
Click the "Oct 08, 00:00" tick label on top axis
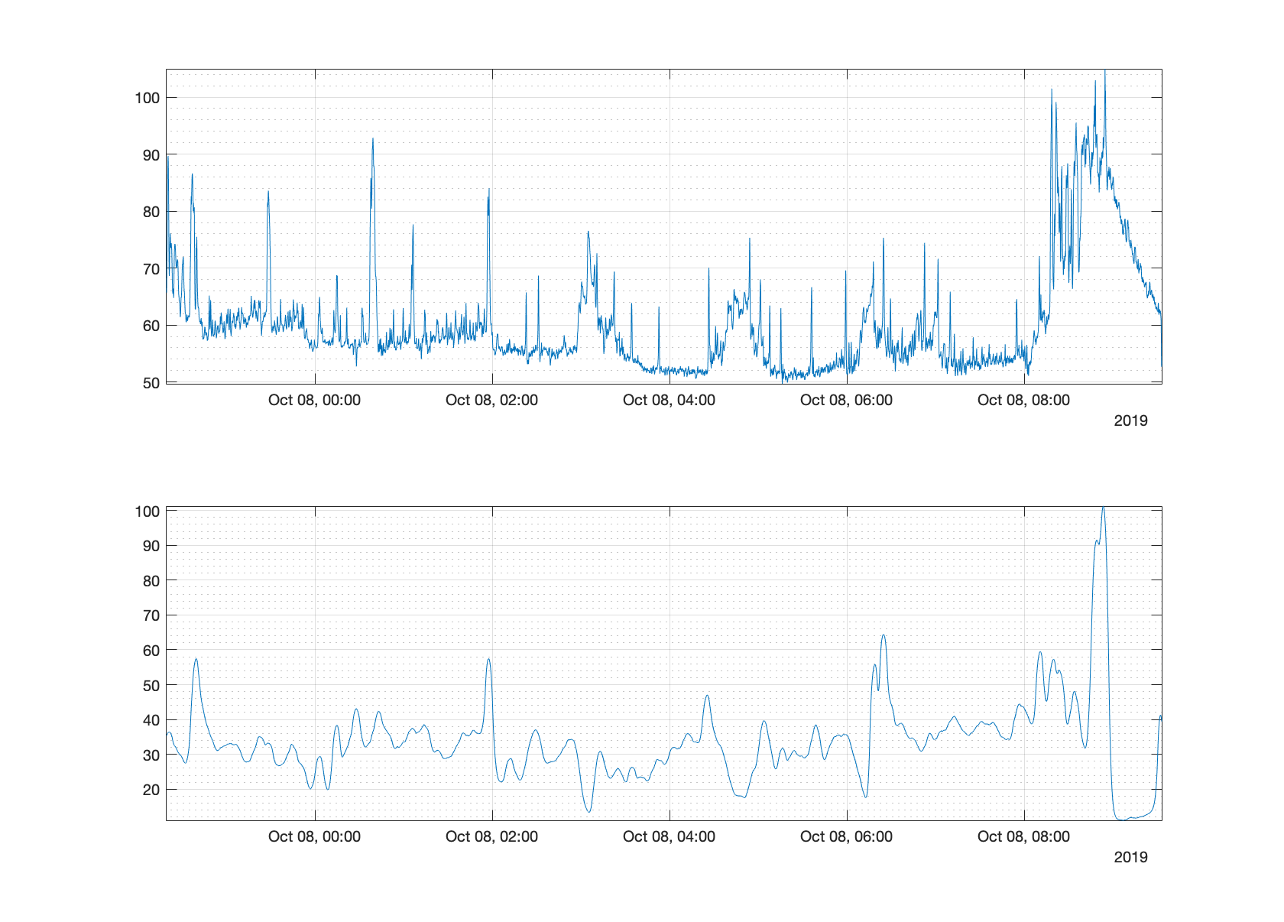pyautogui.click(x=314, y=399)
